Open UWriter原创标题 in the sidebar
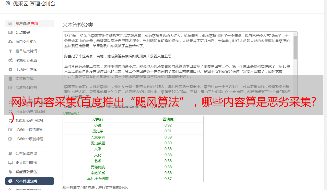Viewport: 327px width, 190px height. [29, 139]
